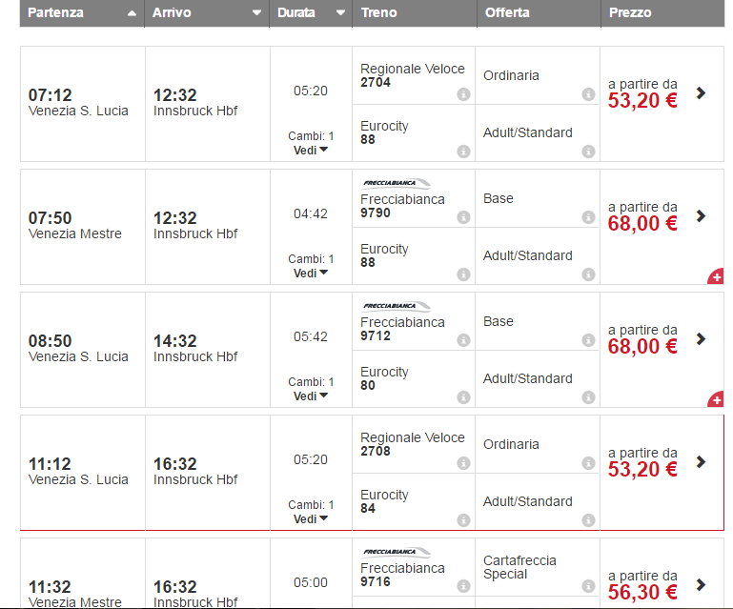Screen dimensions: 733x609
Task: Click red plus icon on 07:50 result
Action: pos(716,277)
